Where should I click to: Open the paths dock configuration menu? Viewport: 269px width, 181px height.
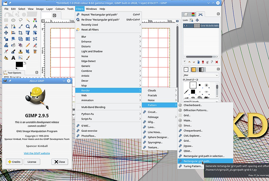tap(218, 14)
